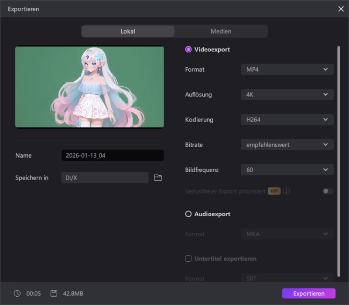Select the Audioexport radio button
Image resolution: width=349 pixels, height=305 pixels.
188,214
